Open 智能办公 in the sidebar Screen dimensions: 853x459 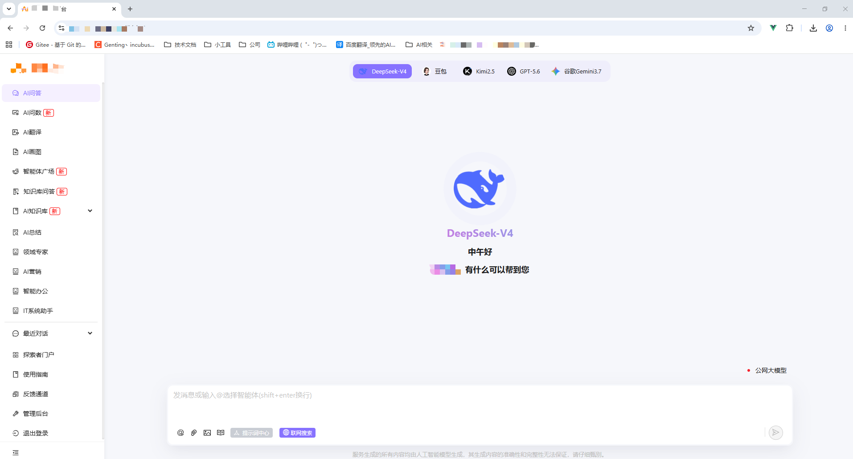pos(51,291)
